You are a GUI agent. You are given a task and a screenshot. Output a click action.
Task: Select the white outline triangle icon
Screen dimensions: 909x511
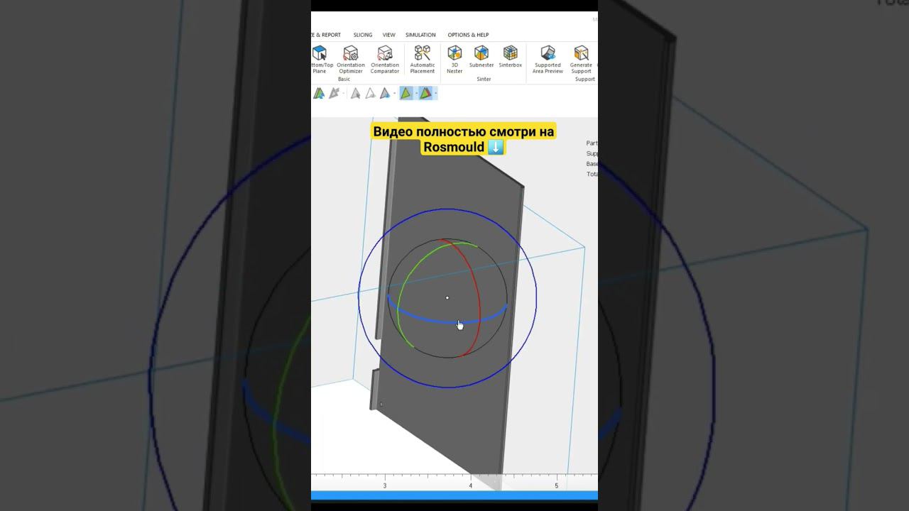pyautogui.click(x=370, y=93)
